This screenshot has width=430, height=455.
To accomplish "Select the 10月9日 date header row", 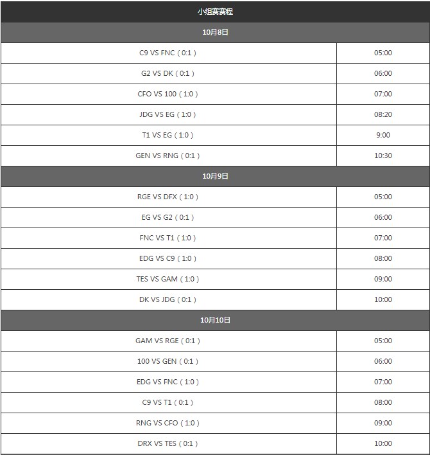I will tap(215, 176).
